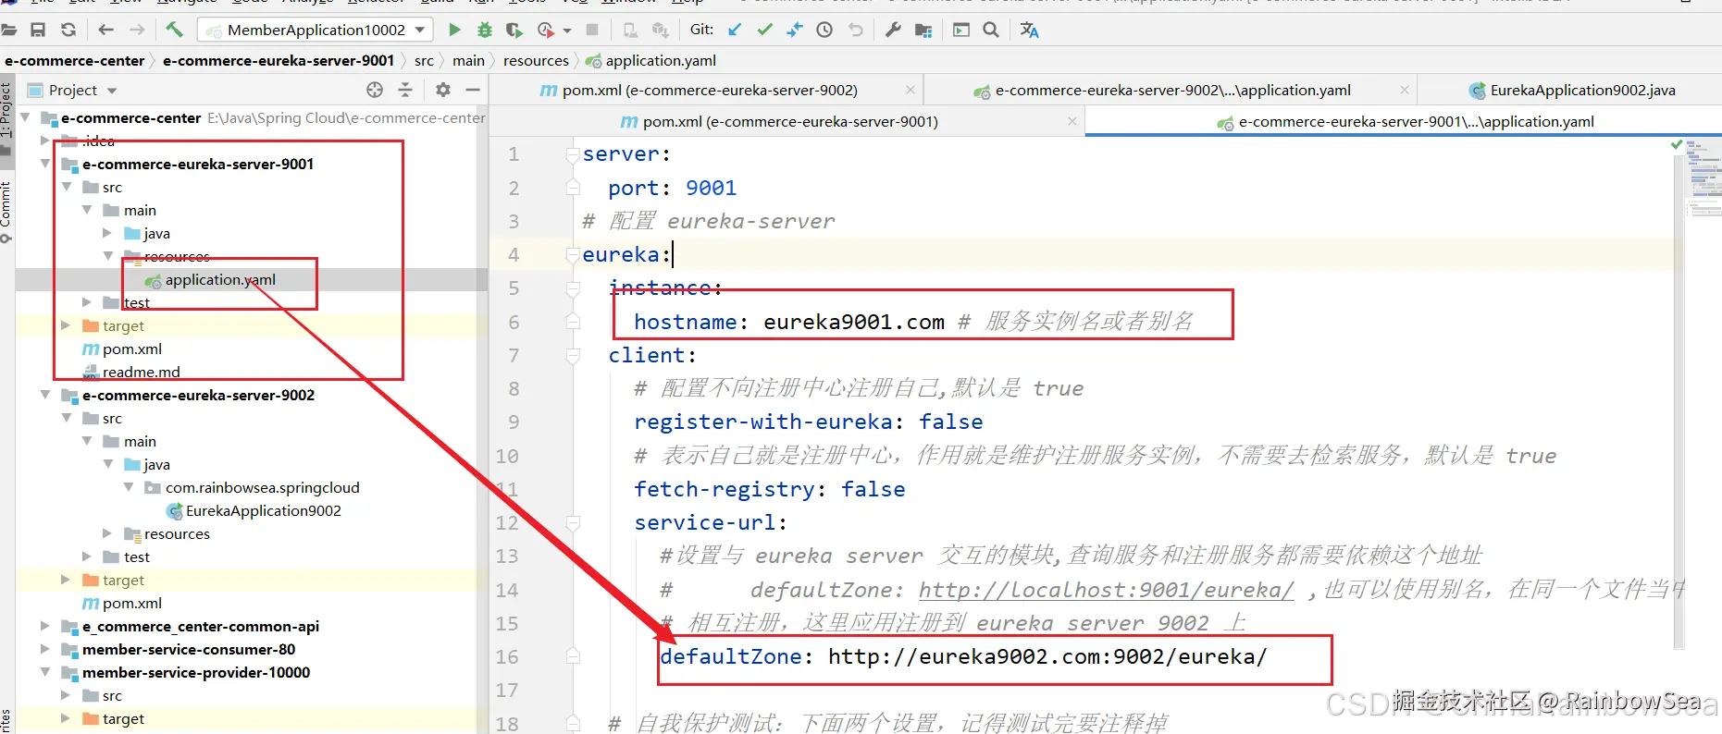Click e-commerce-eureka-server-9001 breadcrumb
Image resolution: width=1722 pixels, height=734 pixels.
[279, 60]
